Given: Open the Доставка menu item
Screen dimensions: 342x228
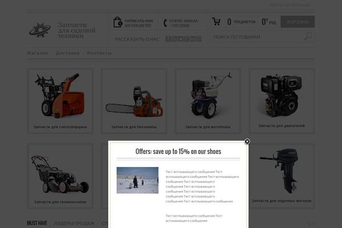Looking at the screenshot, I should [x=68, y=53].
